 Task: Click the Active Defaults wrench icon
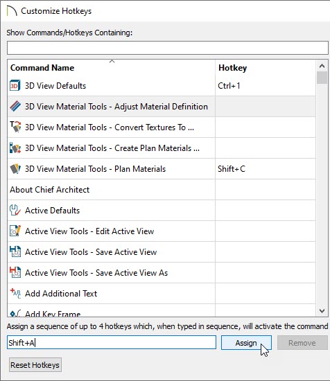15,210
